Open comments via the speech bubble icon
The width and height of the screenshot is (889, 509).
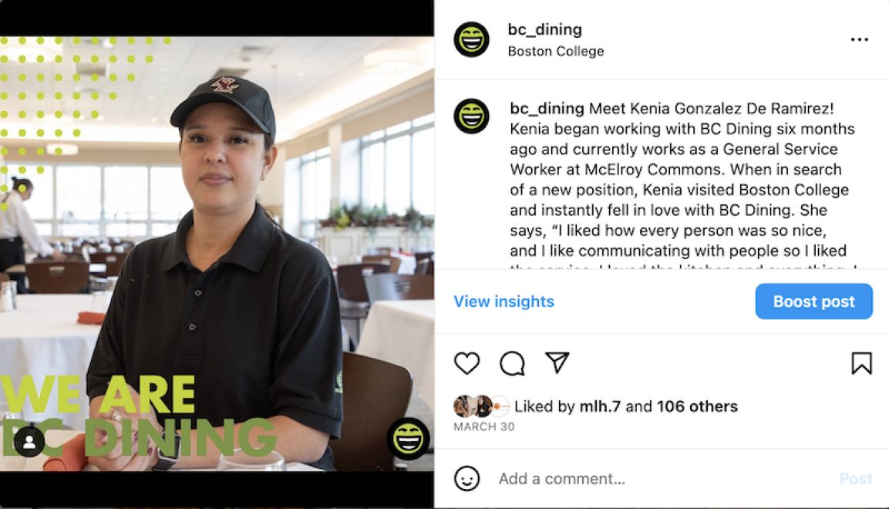coord(512,363)
